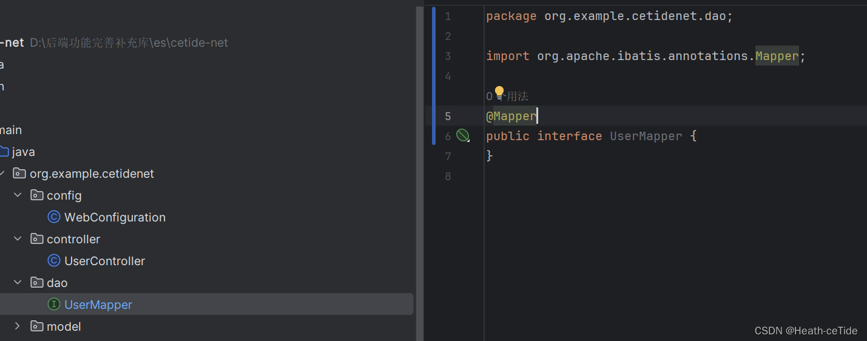
Task: Collapse the controller package node
Action: click(18, 239)
